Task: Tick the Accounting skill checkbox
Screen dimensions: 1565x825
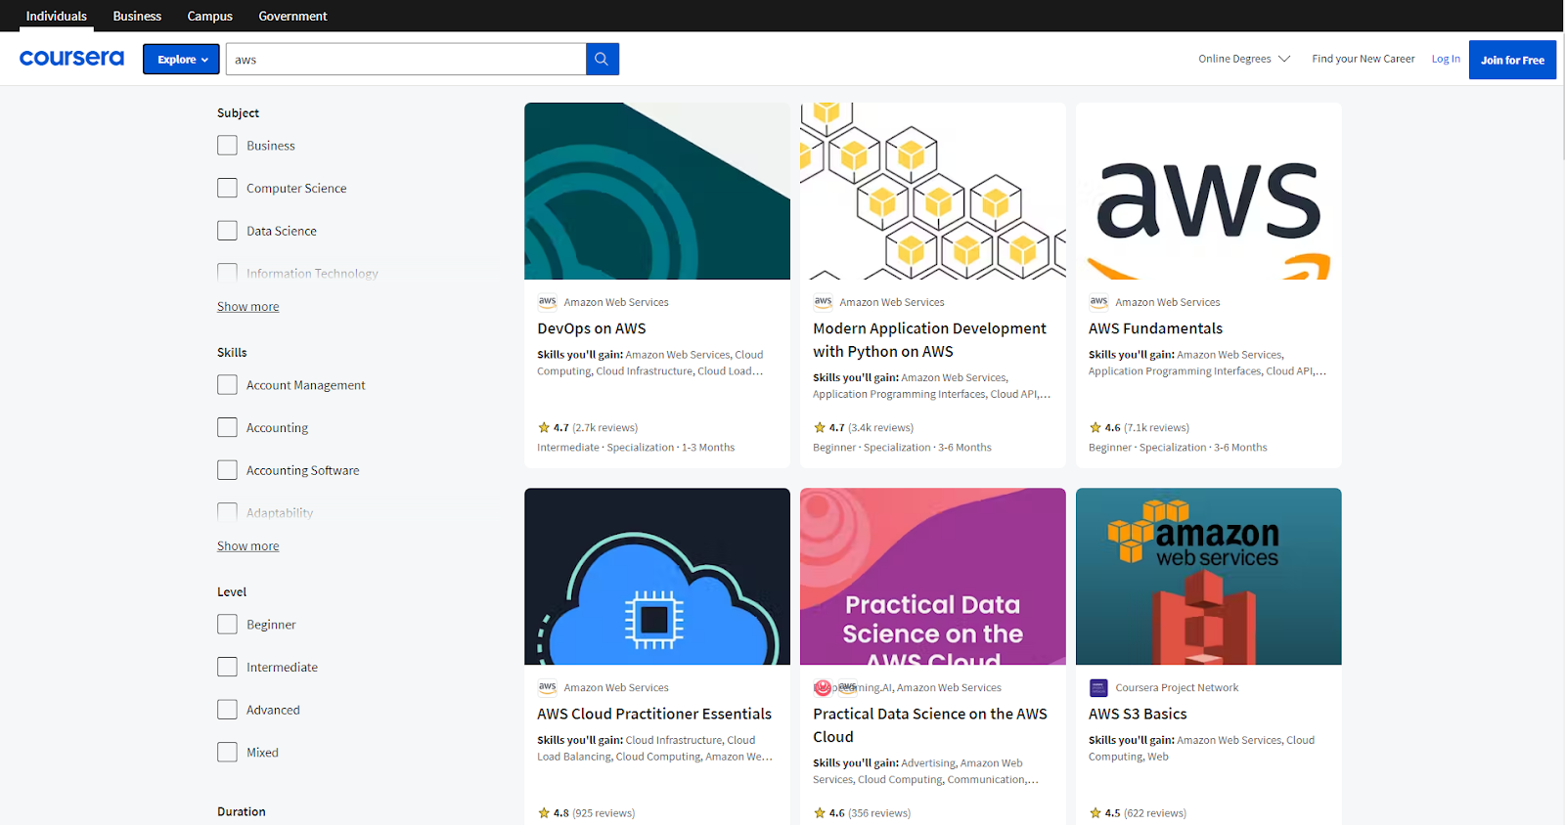Action: coord(227,427)
